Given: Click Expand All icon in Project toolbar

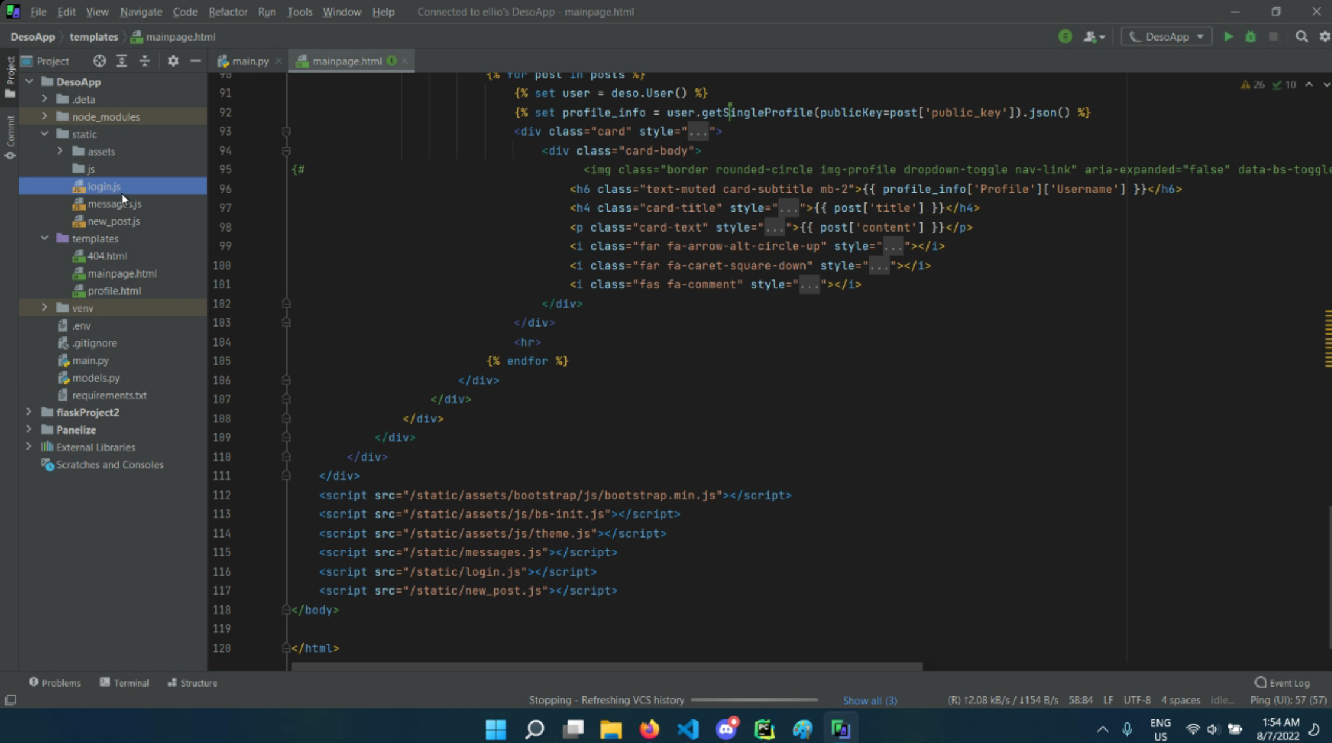Looking at the screenshot, I should tap(121, 61).
